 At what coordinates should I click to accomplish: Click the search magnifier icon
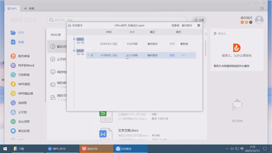click(x=51, y=20)
